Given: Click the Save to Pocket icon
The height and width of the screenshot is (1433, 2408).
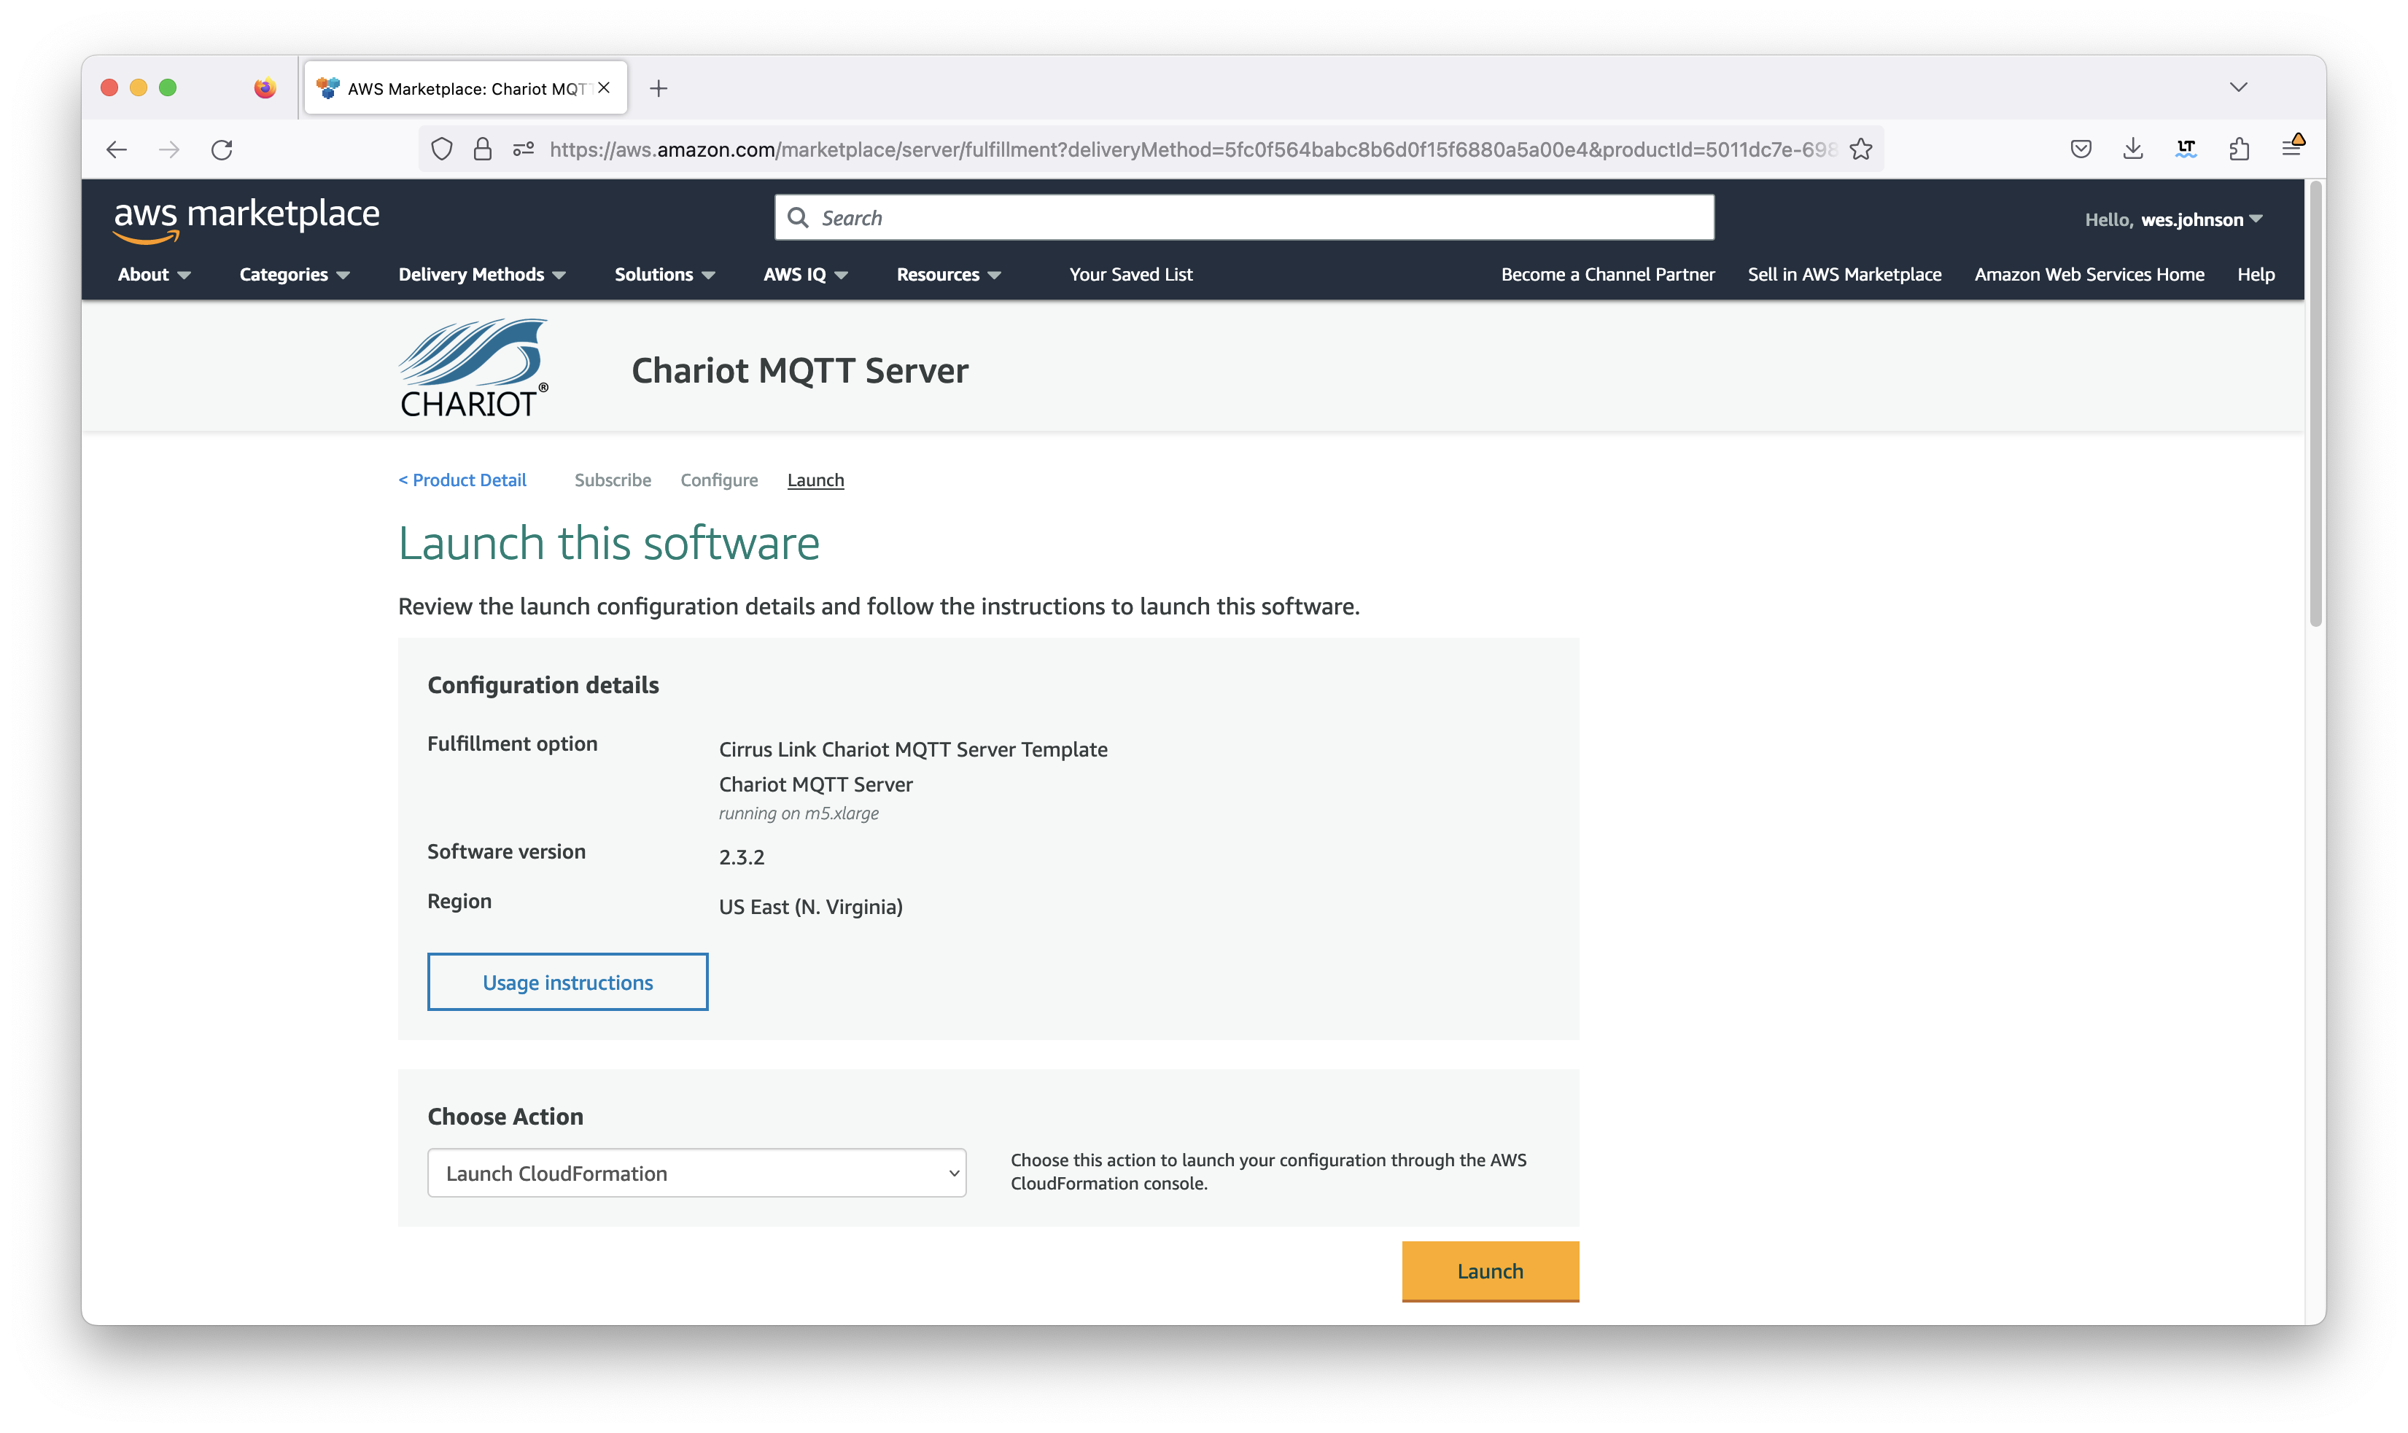Looking at the screenshot, I should pyautogui.click(x=2081, y=149).
